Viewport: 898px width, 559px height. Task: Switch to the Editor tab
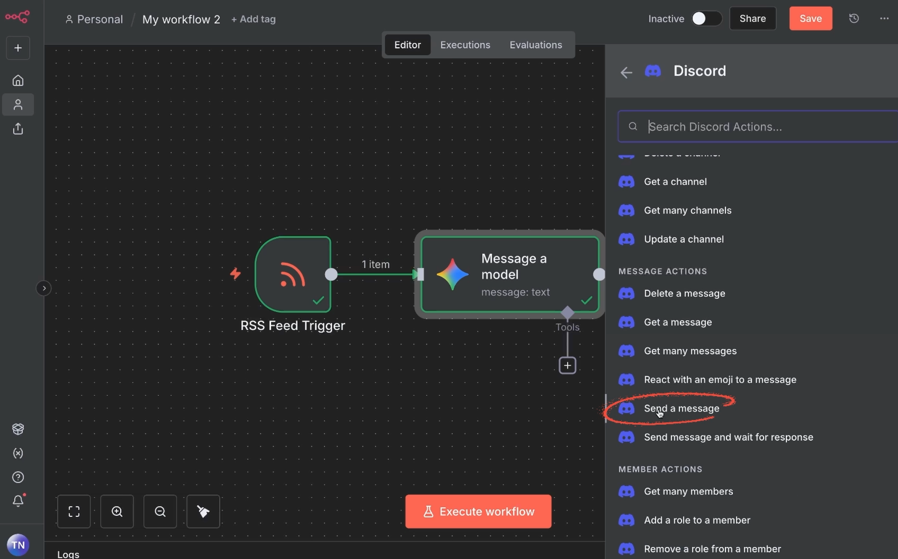[x=408, y=45]
